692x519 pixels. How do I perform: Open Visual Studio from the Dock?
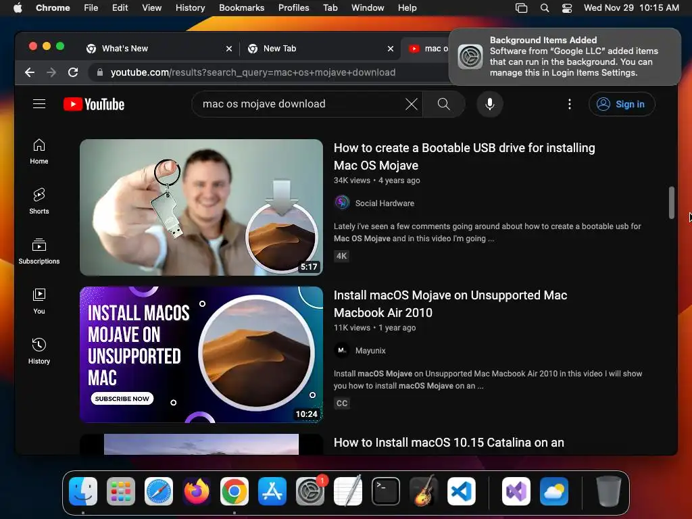pos(516,491)
